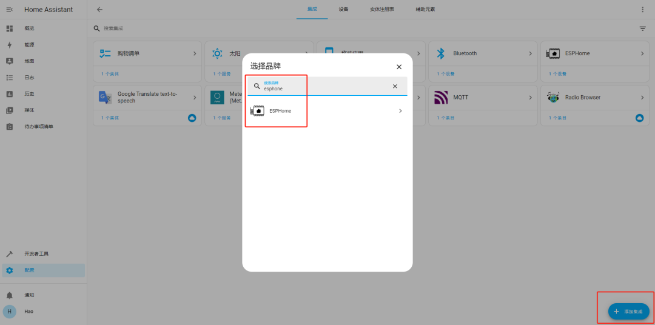Image resolution: width=655 pixels, height=325 pixels.
Task: Go back with the arrow icon
Action: click(99, 10)
